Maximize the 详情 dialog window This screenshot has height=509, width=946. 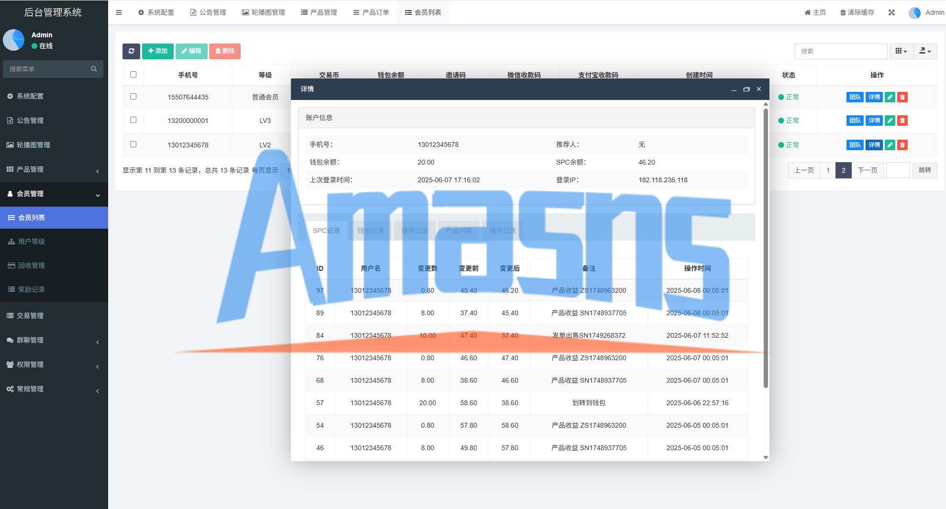pyautogui.click(x=746, y=89)
